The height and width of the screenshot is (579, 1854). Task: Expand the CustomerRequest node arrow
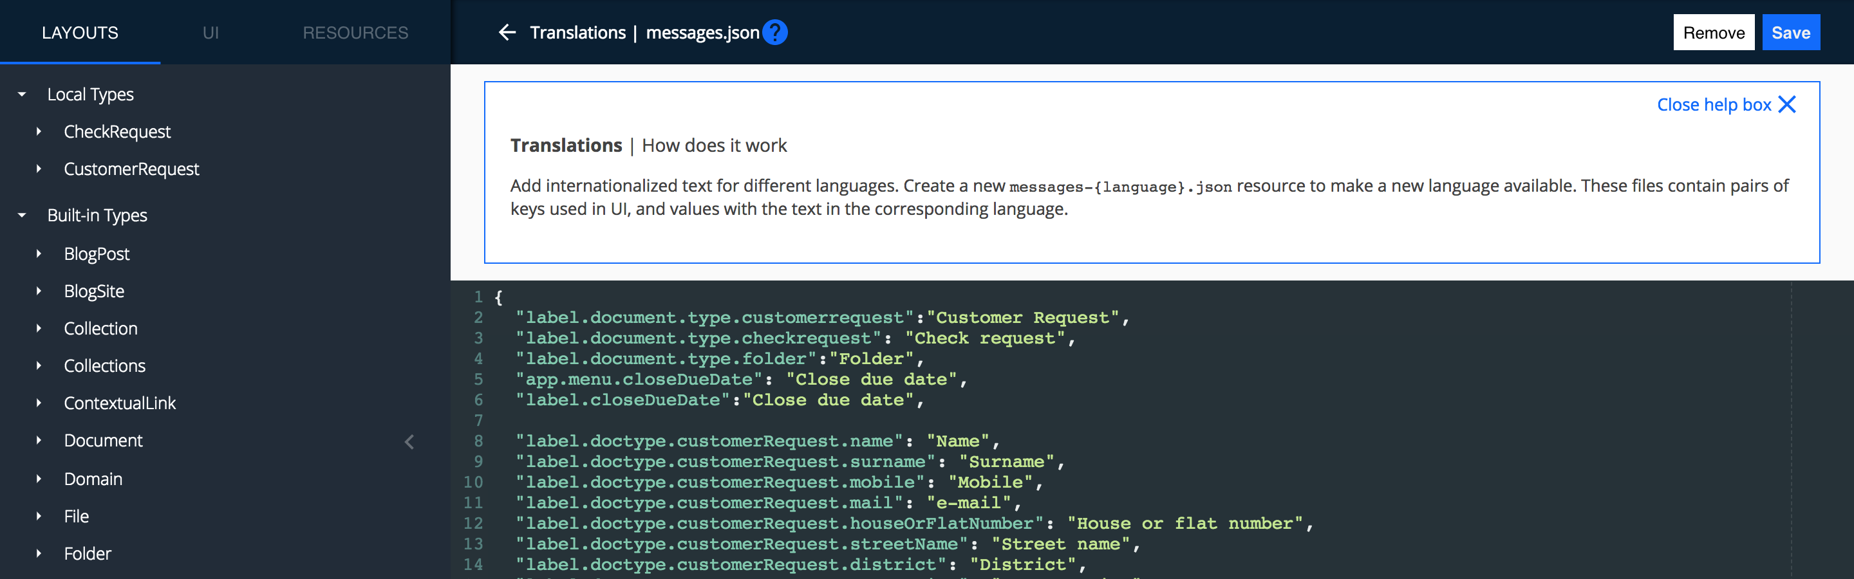click(x=39, y=169)
